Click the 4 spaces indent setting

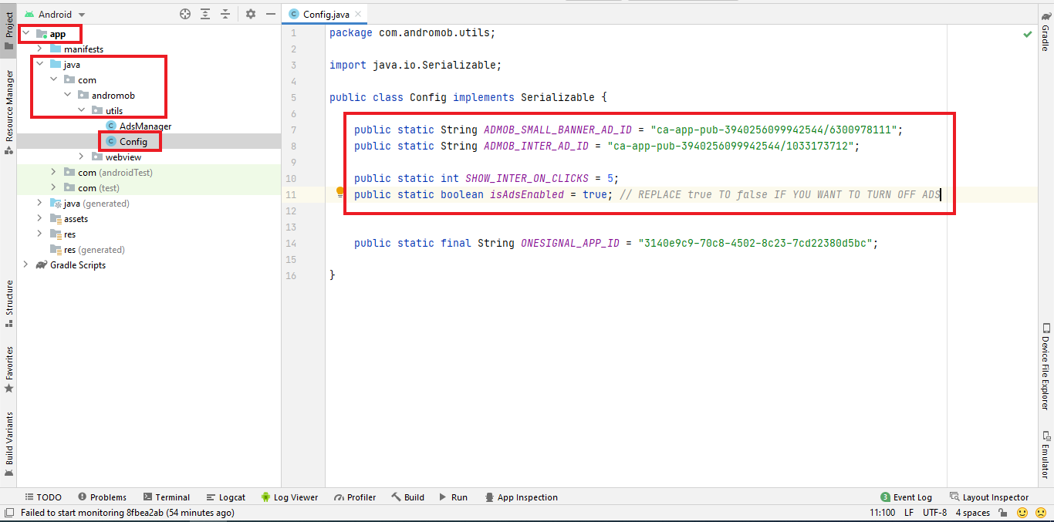pos(972,513)
